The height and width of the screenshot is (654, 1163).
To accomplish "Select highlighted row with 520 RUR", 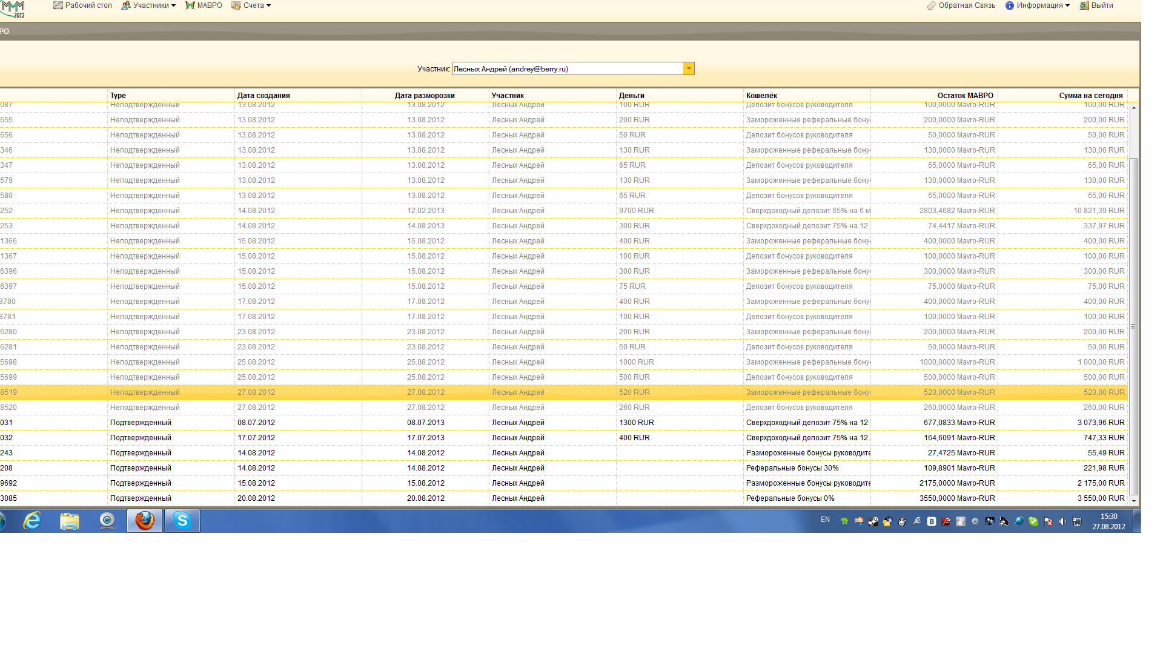I will click(563, 392).
